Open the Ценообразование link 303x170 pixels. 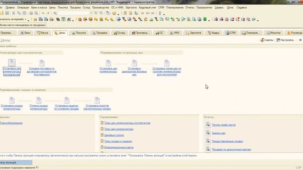coord(12,123)
